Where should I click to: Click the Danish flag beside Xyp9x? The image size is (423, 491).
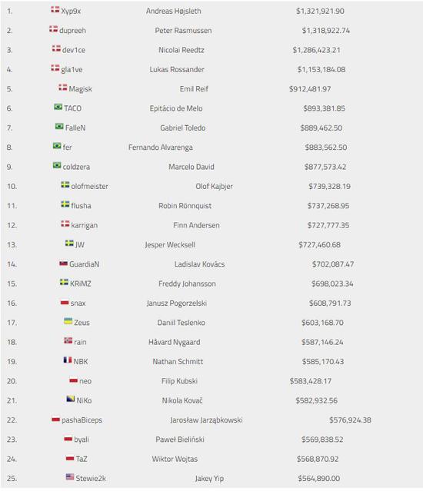tap(55, 10)
